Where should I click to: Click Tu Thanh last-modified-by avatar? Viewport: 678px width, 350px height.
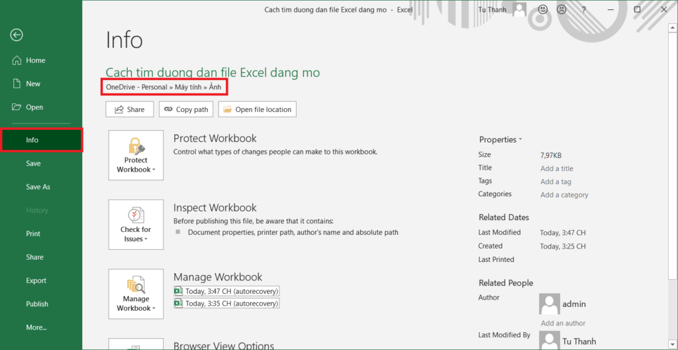[550, 341]
